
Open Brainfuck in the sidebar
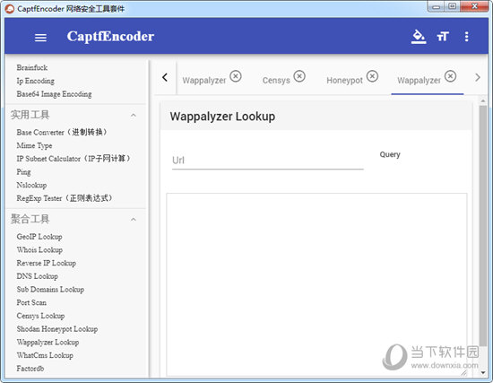tap(32, 67)
